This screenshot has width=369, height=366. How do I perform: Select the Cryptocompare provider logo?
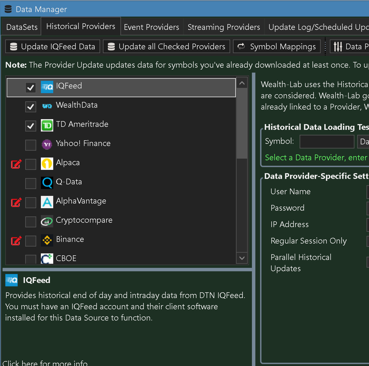(47, 221)
